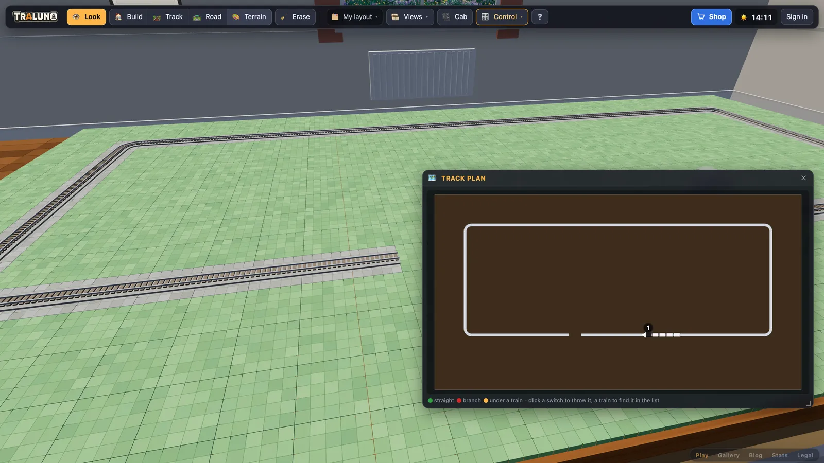
Task: Click the red branch legend dot
Action: [459, 401]
